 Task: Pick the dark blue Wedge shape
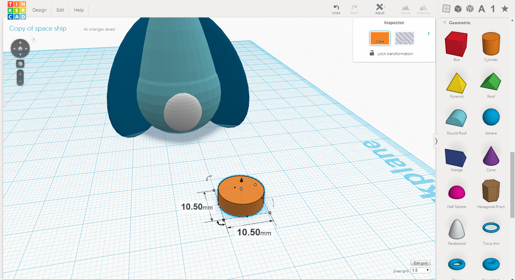coord(456,158)
